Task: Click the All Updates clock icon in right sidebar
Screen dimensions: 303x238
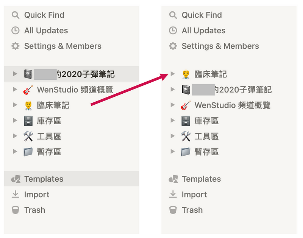Action: click(x=173, y=31)
